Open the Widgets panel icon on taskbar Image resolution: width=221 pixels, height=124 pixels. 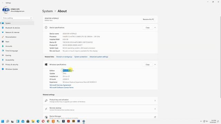18,121
